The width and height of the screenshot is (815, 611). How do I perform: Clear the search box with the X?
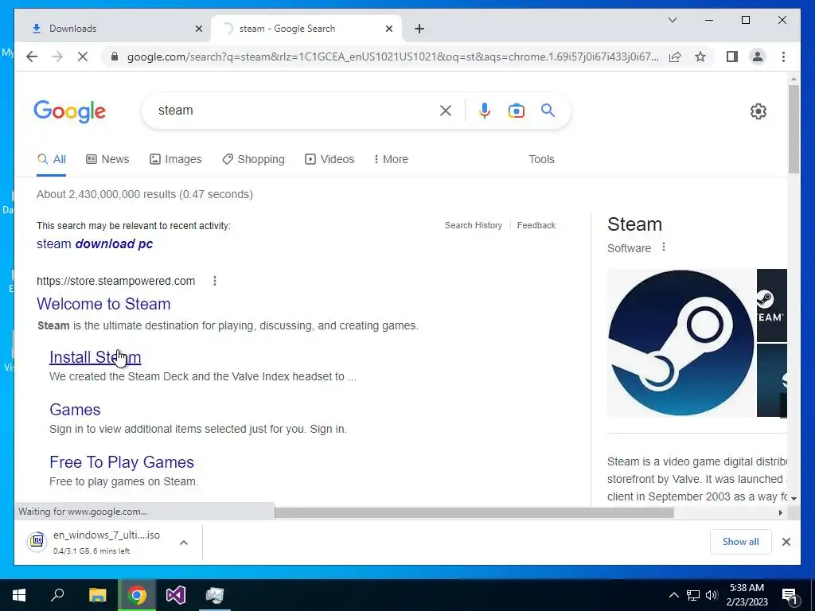[446, 110]
